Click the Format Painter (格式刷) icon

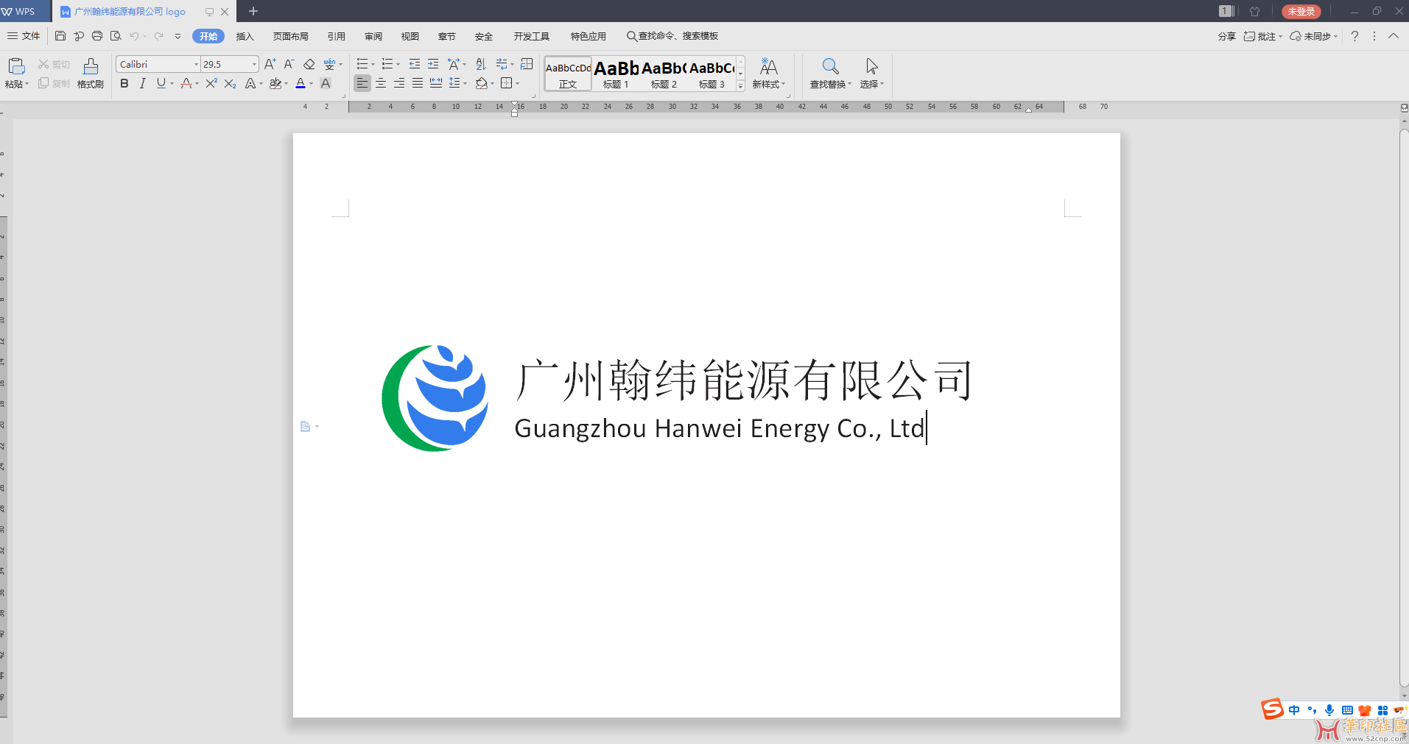point(90,73)
